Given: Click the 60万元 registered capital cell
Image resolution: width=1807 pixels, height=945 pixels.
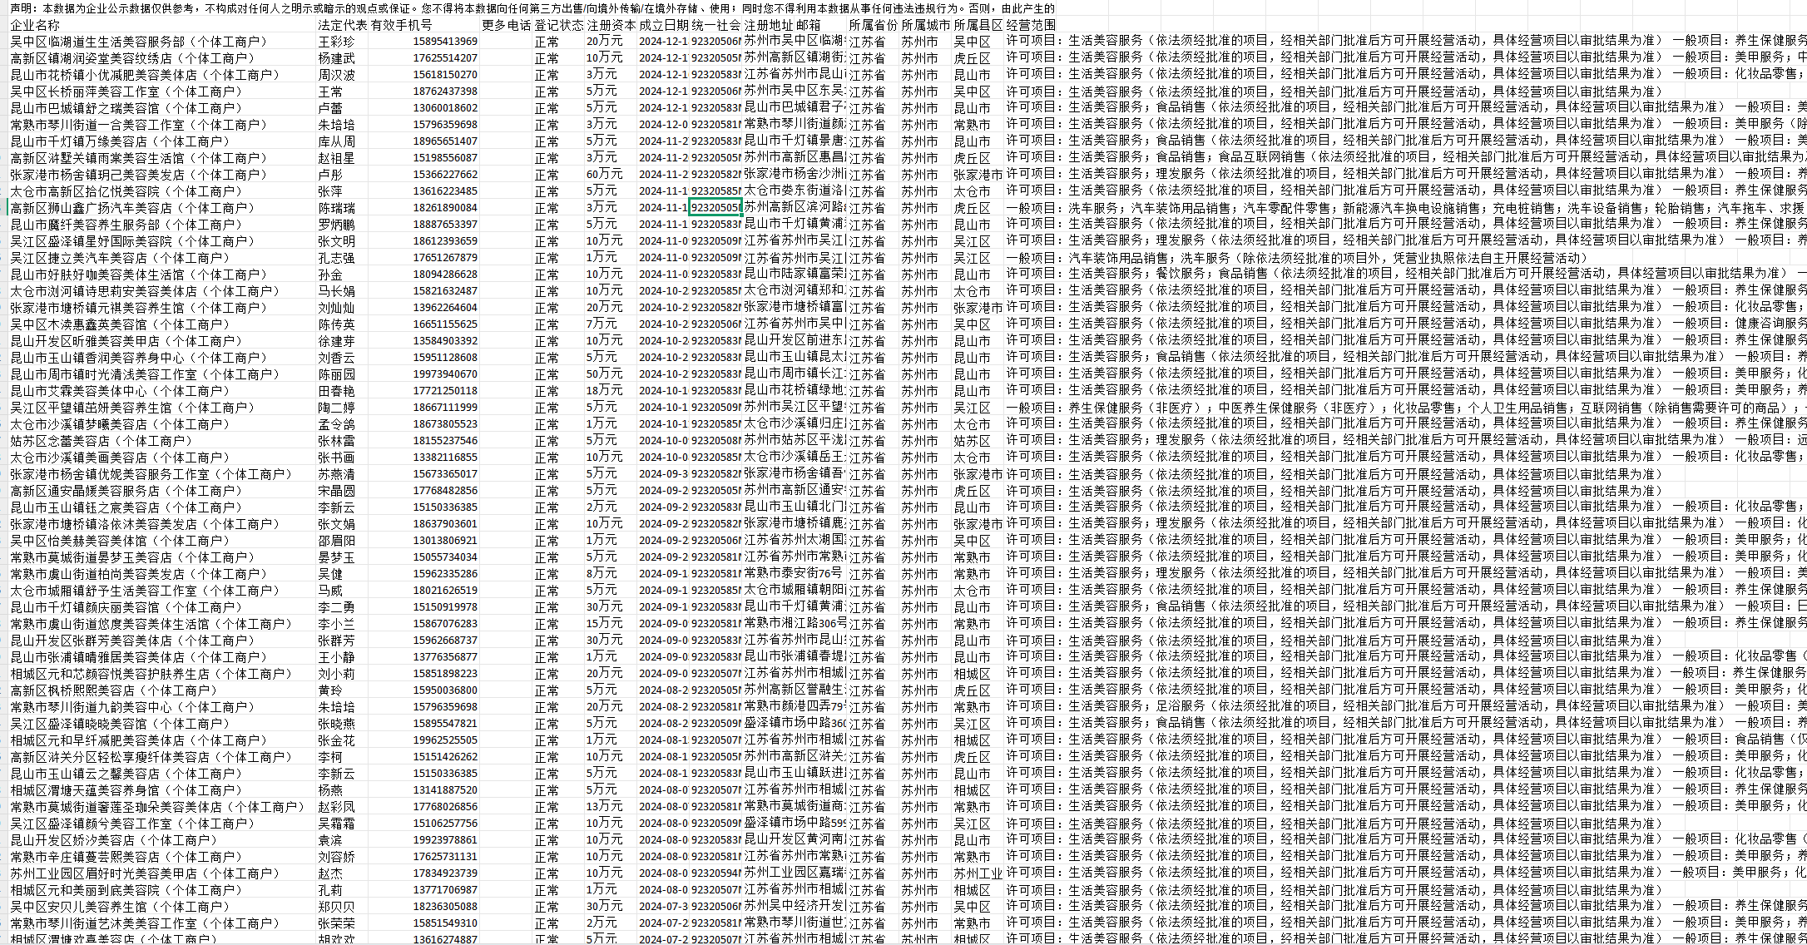Looking at the screenshot, I should pyautogui.click(x=604, y=175).
